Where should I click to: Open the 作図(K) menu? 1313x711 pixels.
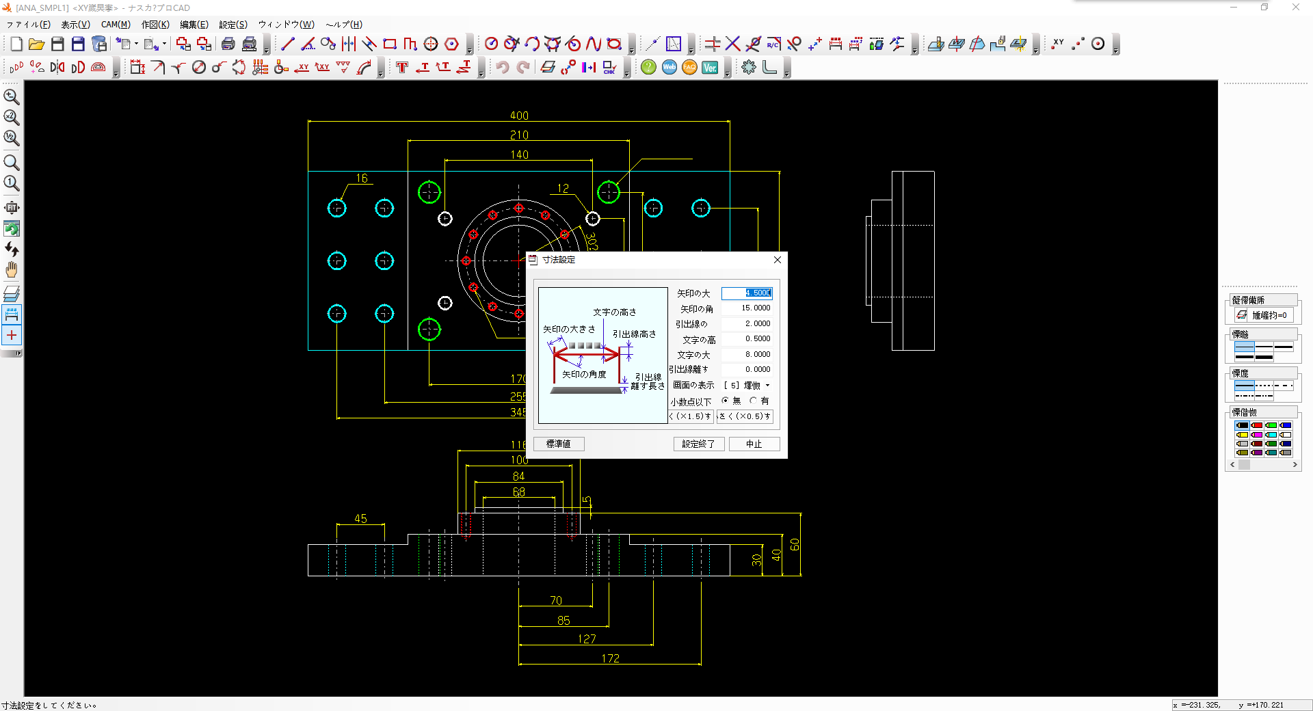click(155, 25)
